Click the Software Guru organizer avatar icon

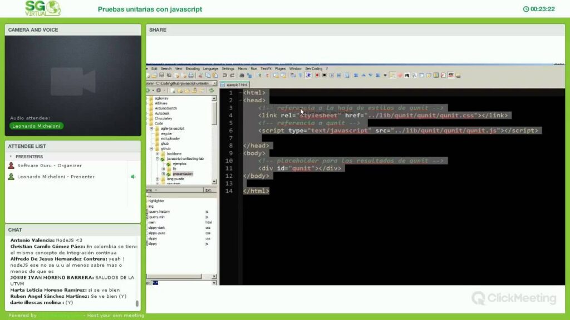[11, 166]
